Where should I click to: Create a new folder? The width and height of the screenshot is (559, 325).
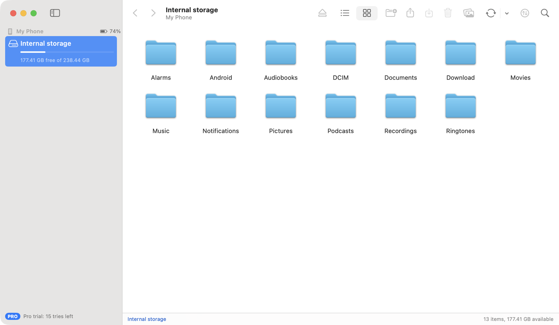click(391, 13)
